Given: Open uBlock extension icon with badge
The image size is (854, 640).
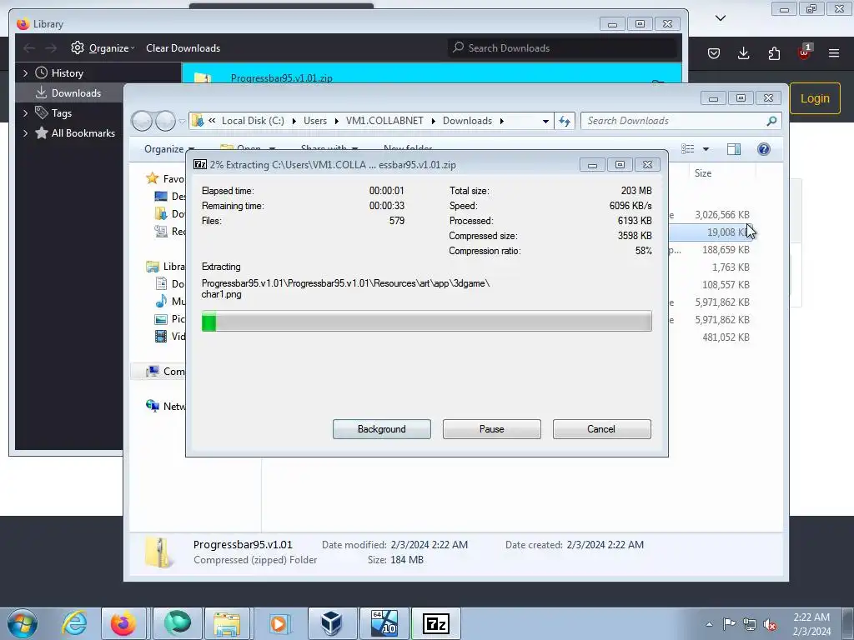Looking at the screenshot, I should [805, 52].
